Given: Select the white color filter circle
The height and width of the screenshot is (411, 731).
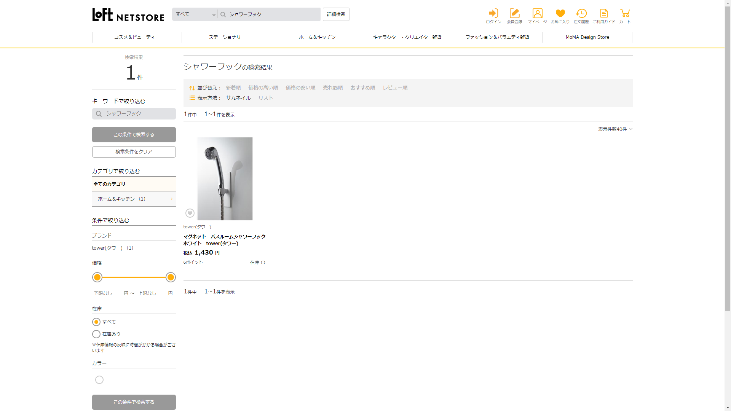Looking at the screenshot, I should tap(99, 380).
